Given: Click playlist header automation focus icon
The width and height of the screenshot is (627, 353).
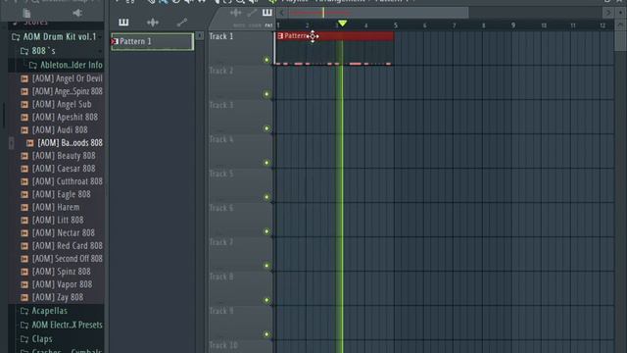Looking at the screenshot, I should click(252, 13).
